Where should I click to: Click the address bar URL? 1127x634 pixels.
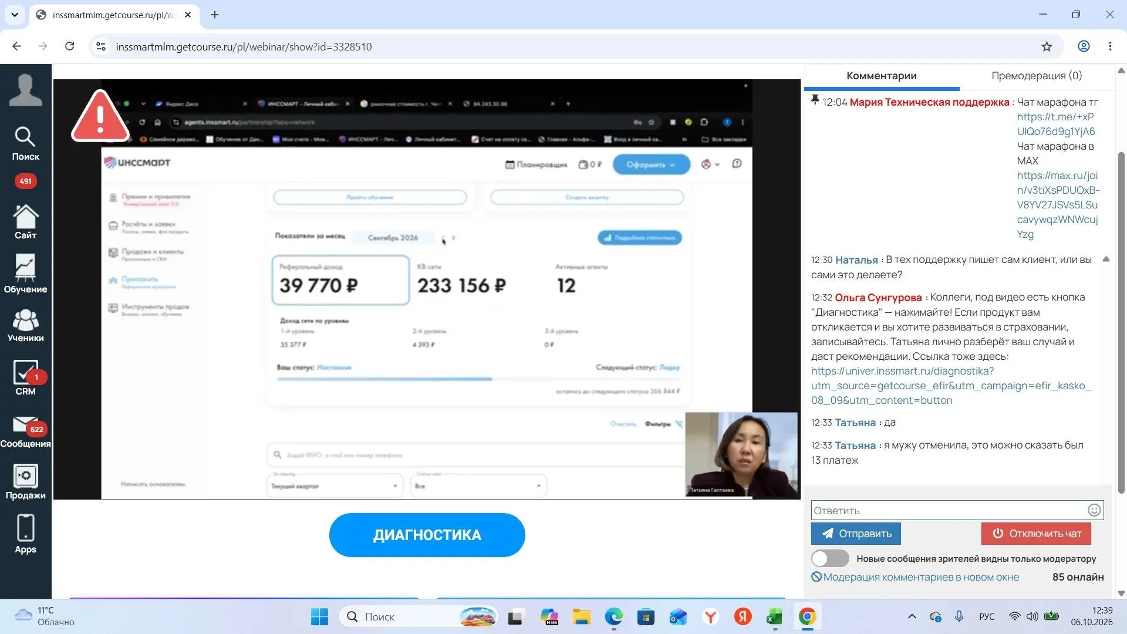click(x=244, y=46)
